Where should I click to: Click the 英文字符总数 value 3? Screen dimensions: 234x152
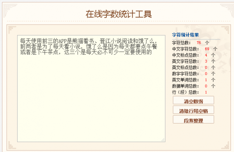click(x=206, y=61)
